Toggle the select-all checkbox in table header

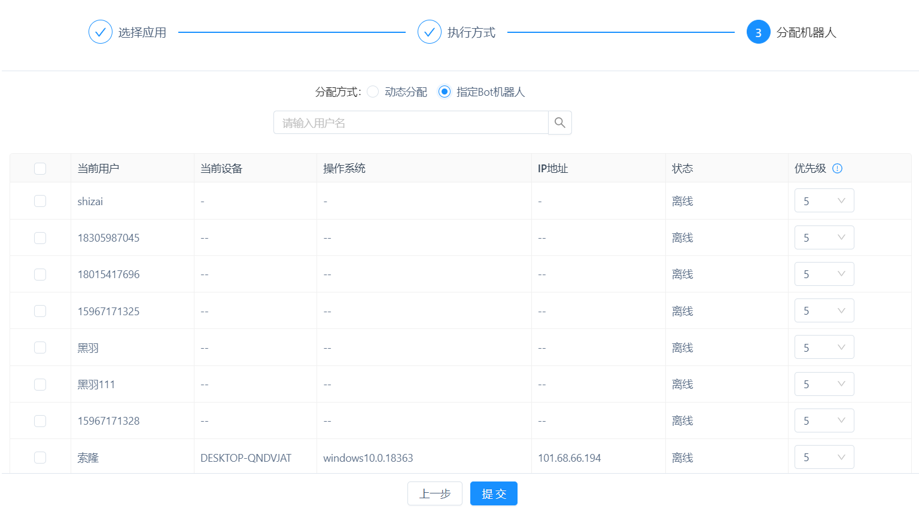point(40,169)
